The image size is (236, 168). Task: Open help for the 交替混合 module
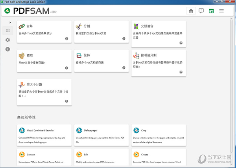click(x=181, y=43)
